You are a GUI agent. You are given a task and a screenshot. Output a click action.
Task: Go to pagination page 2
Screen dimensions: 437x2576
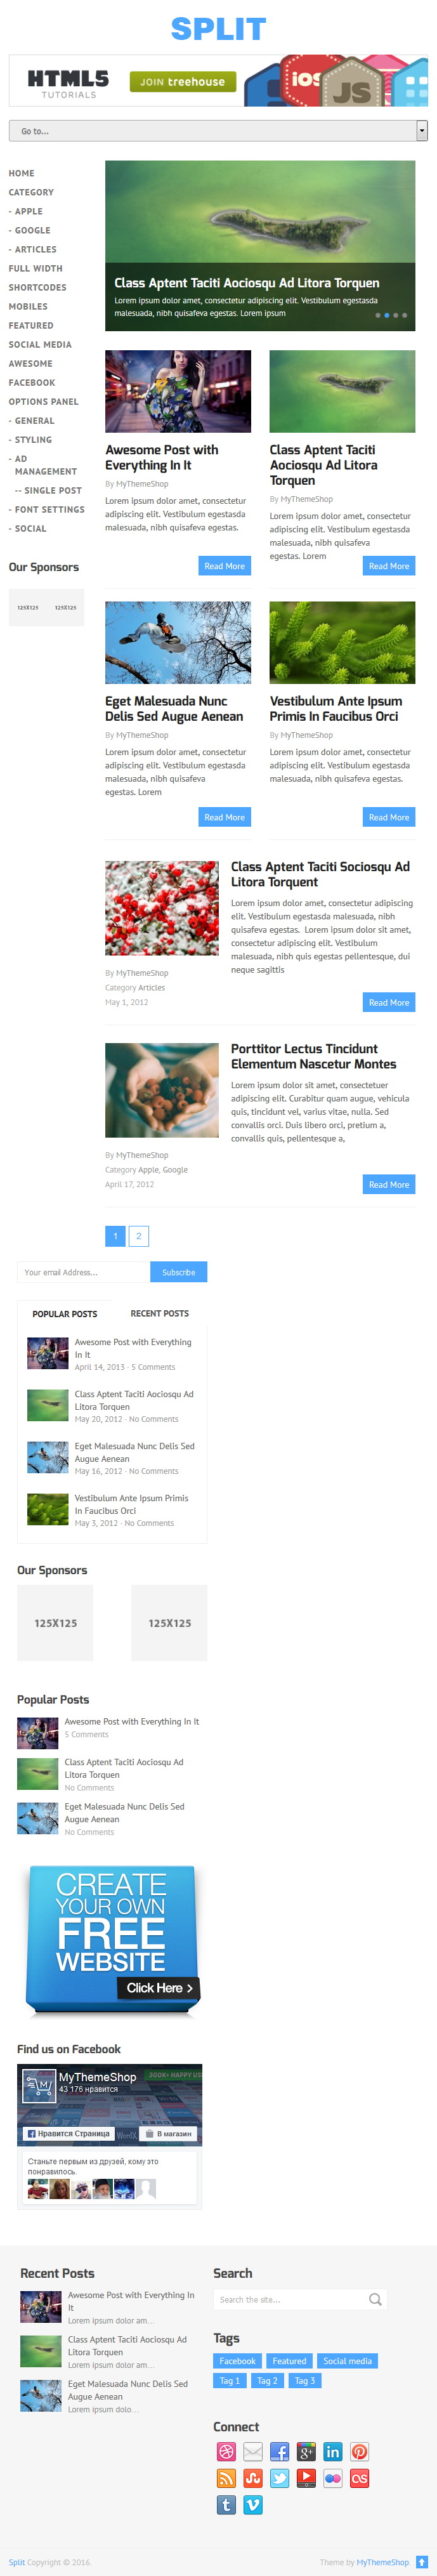click(139, 1236)
